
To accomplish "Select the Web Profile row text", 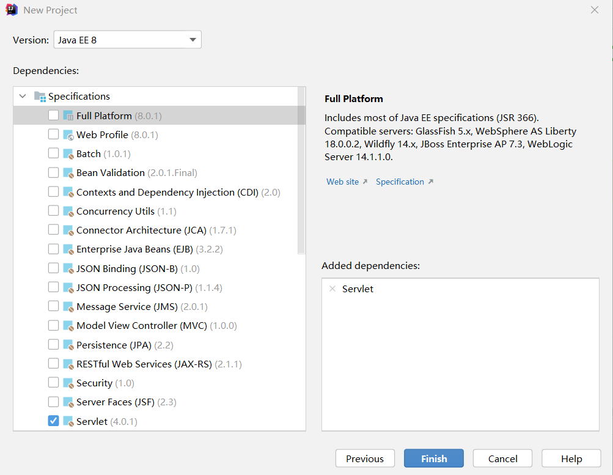I will coord(117,135).
